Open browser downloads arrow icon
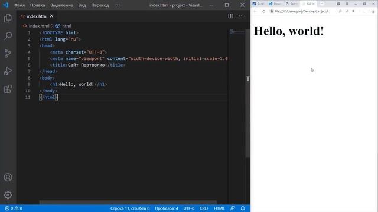The image size is (378, 212). 373,11
